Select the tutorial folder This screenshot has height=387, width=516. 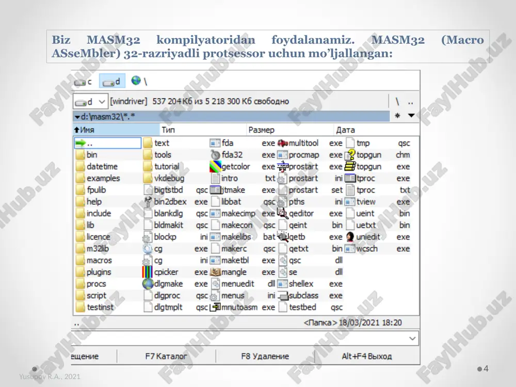coord(162,167)
